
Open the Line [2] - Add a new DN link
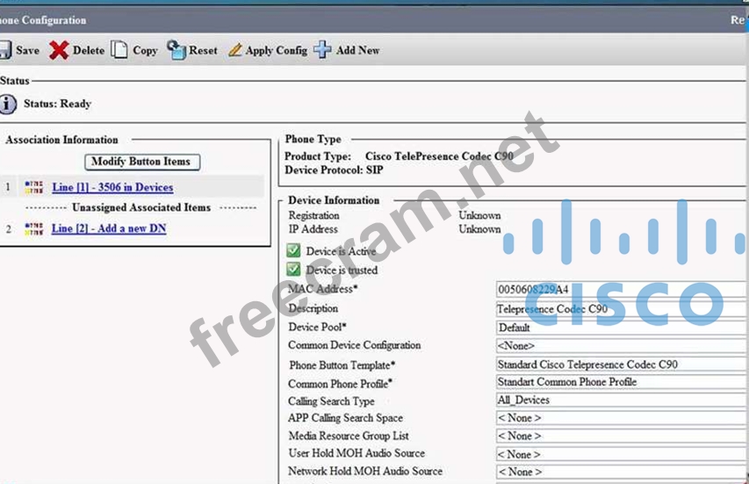pos(109,228)
